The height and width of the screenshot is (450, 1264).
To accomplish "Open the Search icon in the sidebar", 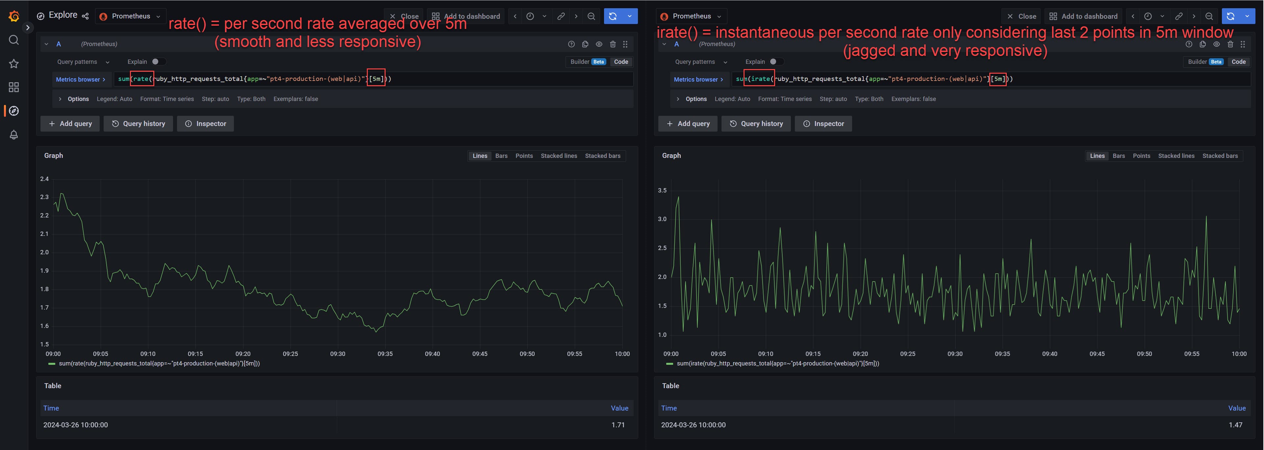I will pyautogui.click(x=14, y=40).
